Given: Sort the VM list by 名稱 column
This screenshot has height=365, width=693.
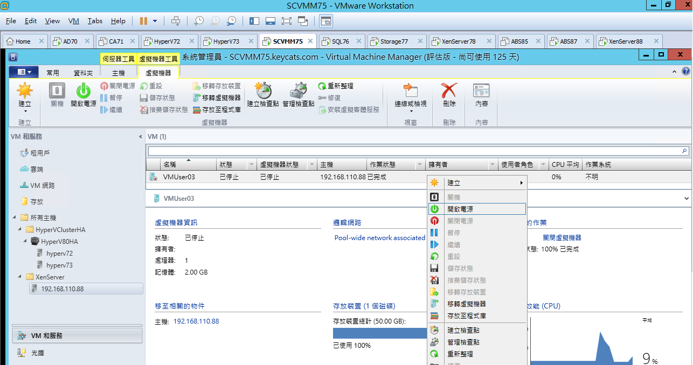Looking at the screenshot, I should pos(188,164).
